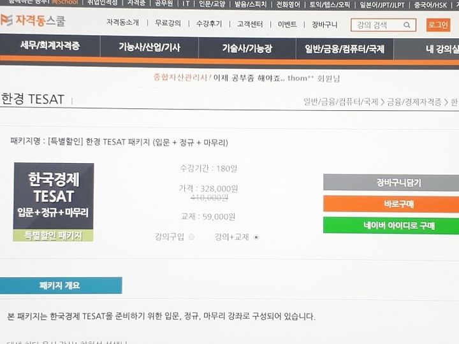Open 장바구니 header link
Screen dimensions: 459x344
[324, 25]
